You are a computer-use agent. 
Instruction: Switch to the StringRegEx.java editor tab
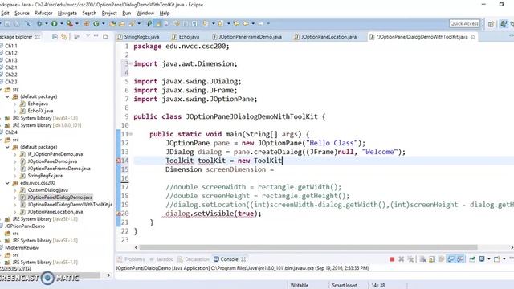point(138,37)
